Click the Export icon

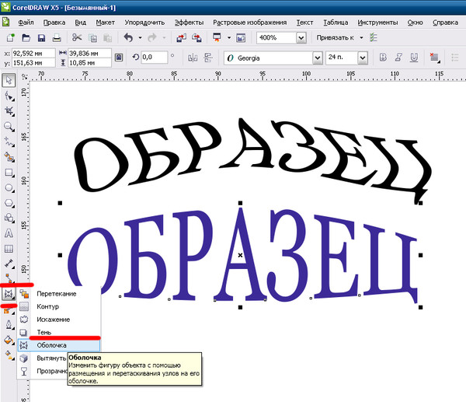pos(196,38)
